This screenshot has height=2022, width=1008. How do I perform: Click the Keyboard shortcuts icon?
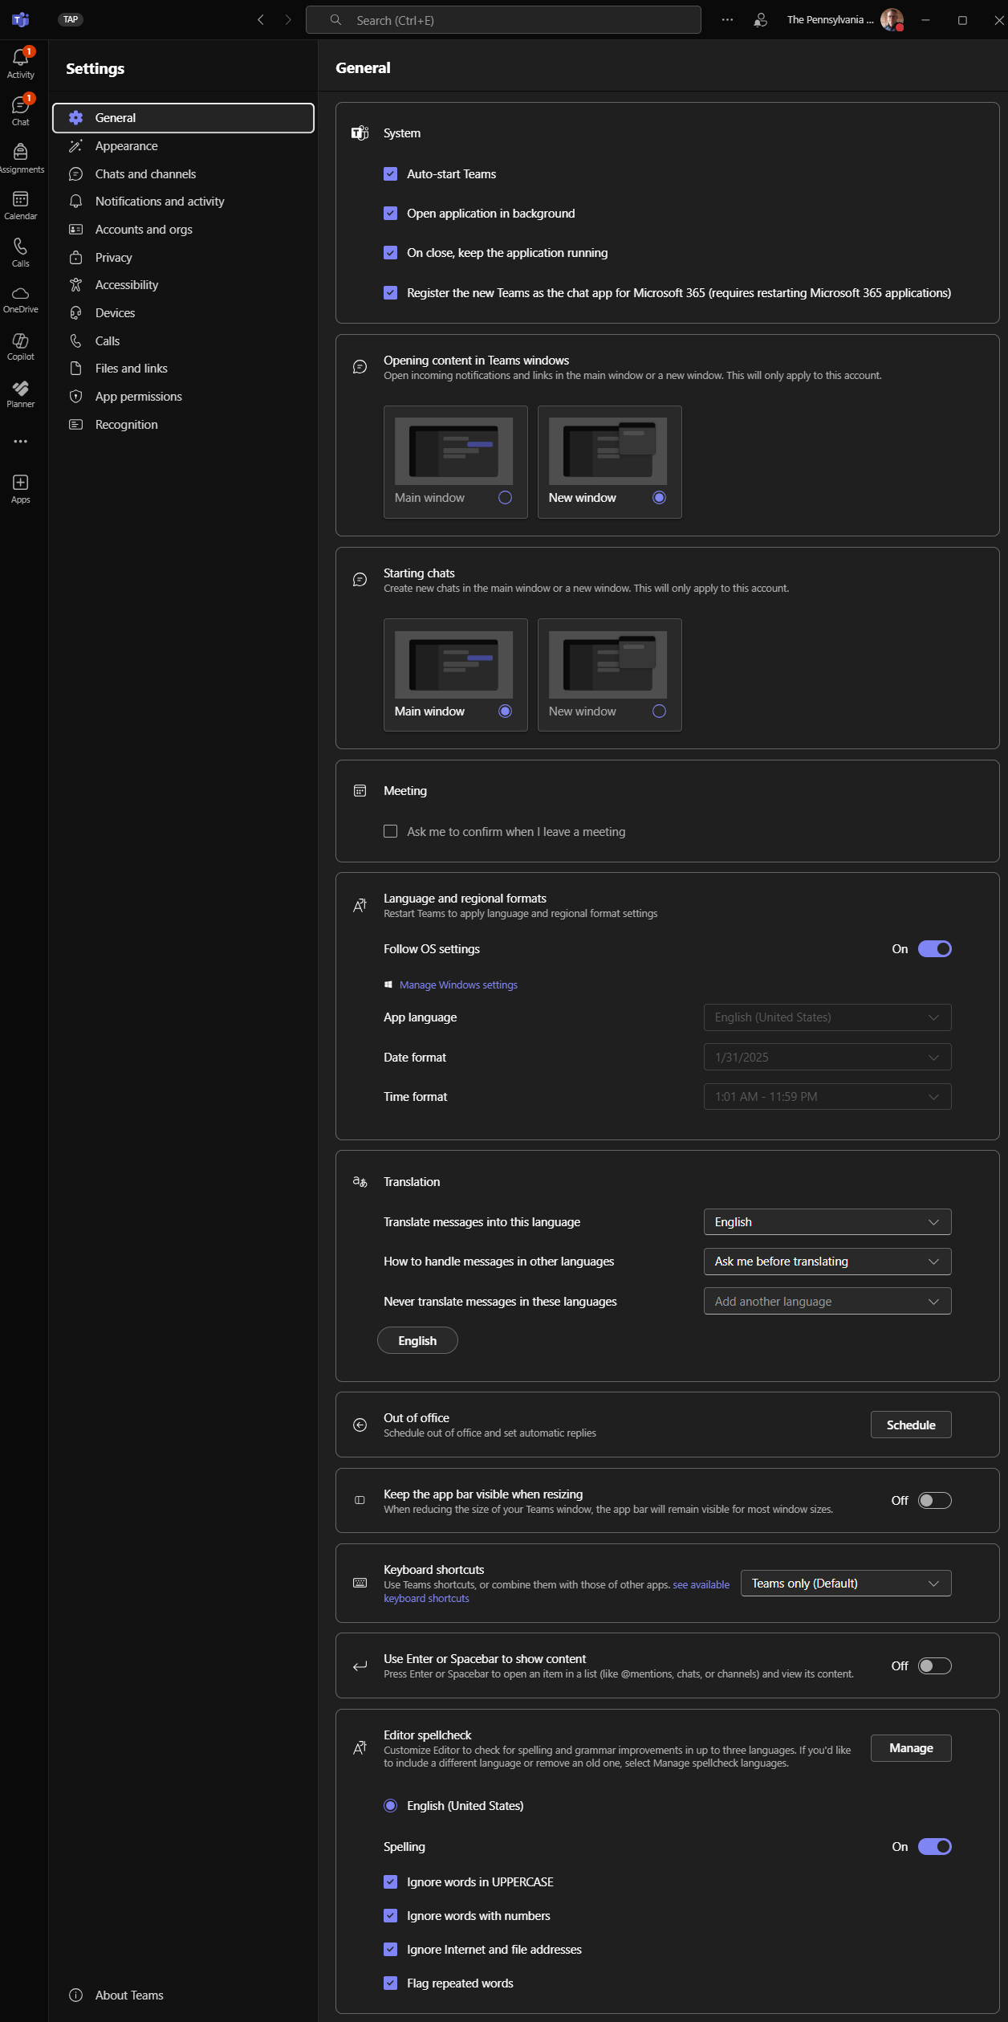pos(360,1583)
